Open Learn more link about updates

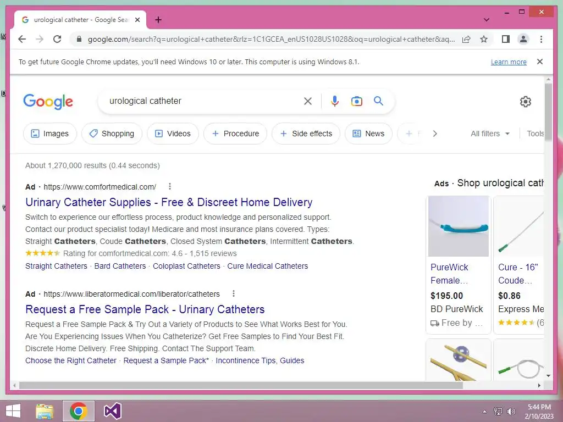pyautogui.click(x=509, y=62)
